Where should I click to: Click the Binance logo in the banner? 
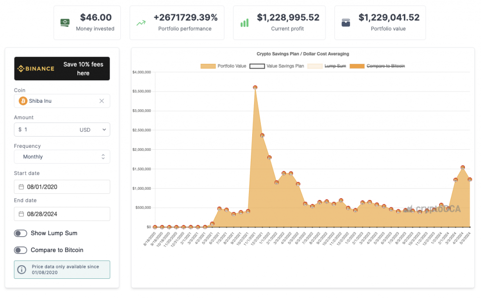pyautogui.click(x=36, y=69)
